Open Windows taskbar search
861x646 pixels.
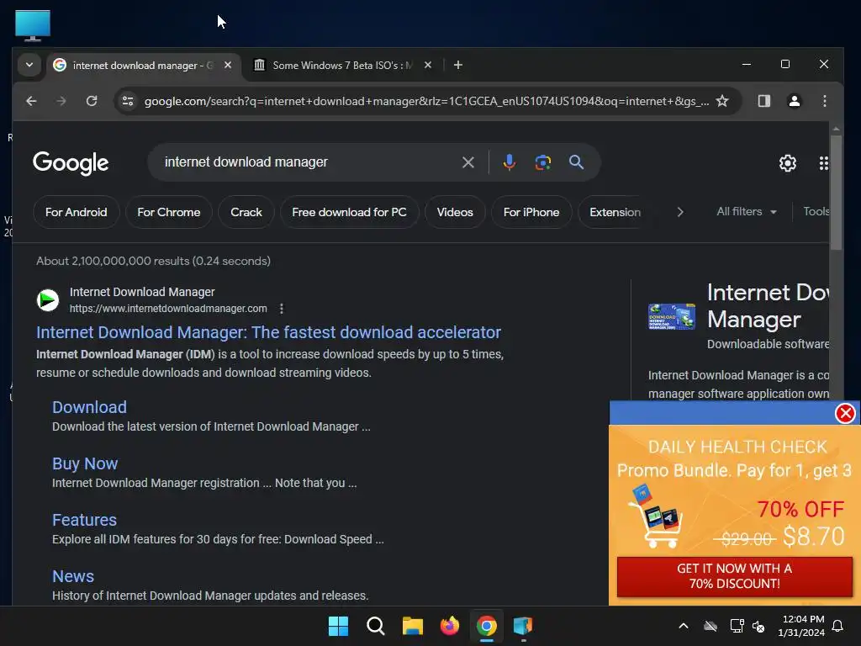376,626
